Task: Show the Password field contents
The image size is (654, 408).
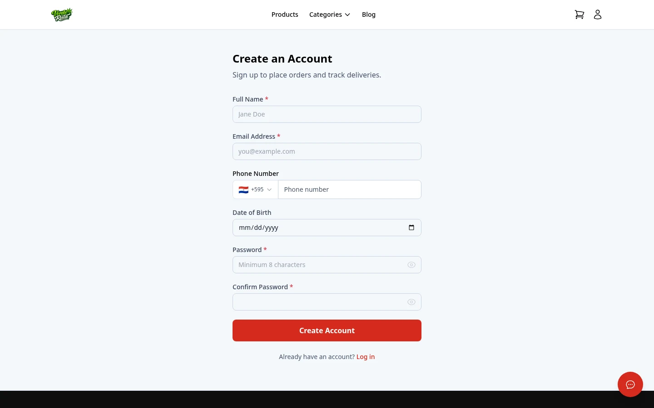Action: click(411, 265)
